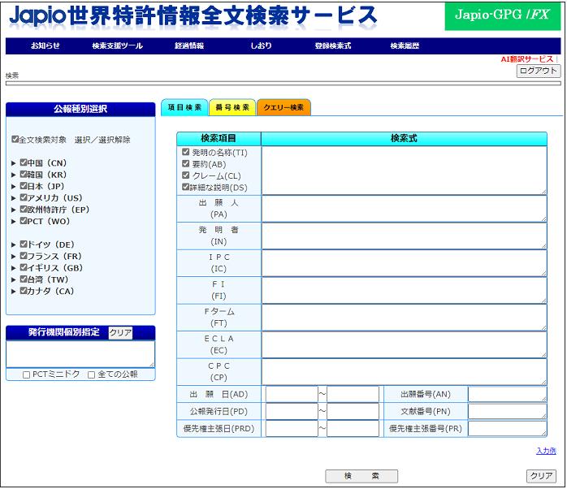
Task: Uncheck the 欧州特許庁 (EP) checkbox
Action: click(24, 209)
